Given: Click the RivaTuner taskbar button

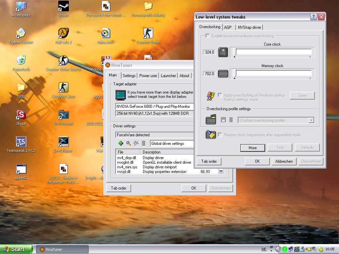Looking at the screenshot, I should pyautogui.click(x=62, y=249).
